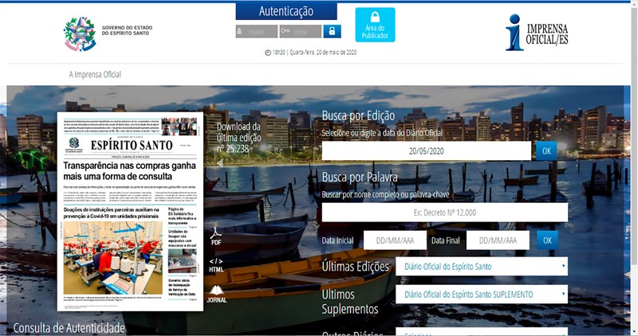Click the Download da última edição nº 25.238 text

[x=238, y=138]
